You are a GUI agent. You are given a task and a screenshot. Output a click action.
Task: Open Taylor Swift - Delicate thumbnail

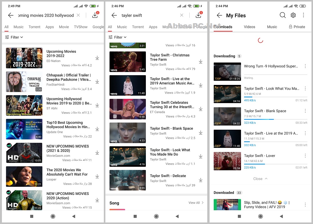128,180
